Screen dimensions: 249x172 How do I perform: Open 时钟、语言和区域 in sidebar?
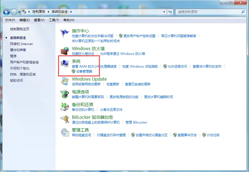pos(23,74)
